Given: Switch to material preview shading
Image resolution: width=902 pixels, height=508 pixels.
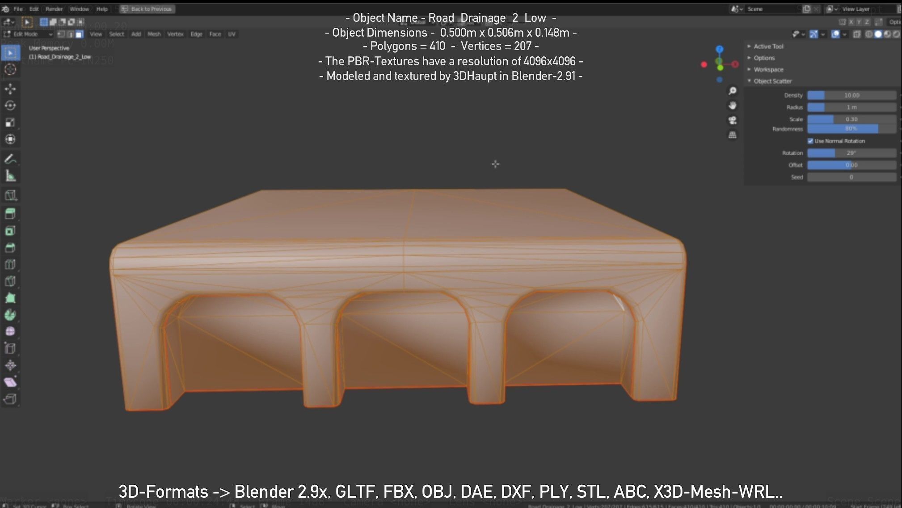Looking at the screenshot, I should 887,34.
